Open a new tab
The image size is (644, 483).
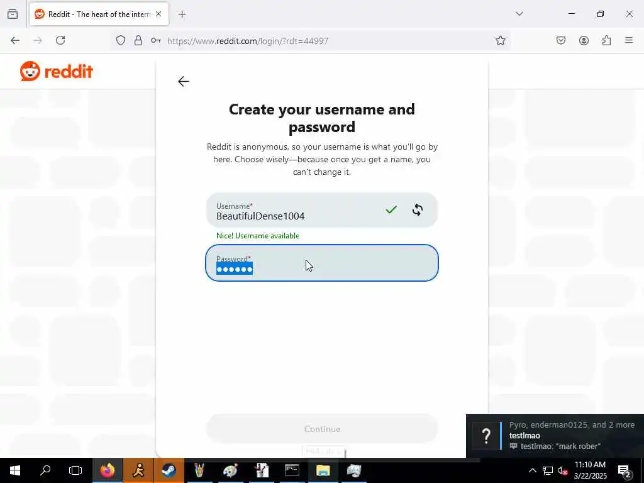182,14
